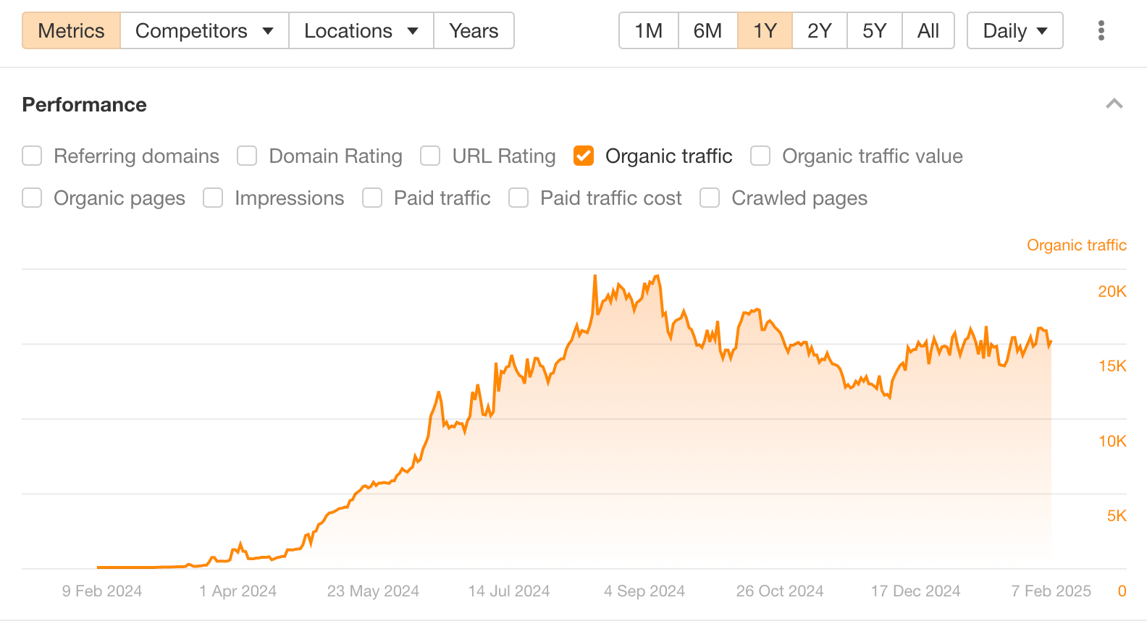Enable the Referring domains checkbox
The height and width of the screenshot is (621, 1147).
[32, 156]
